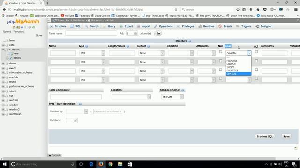Screen dimensions: 300x168
Task: Bookmark this page with the star icon
Action: [x=238, y=9]
